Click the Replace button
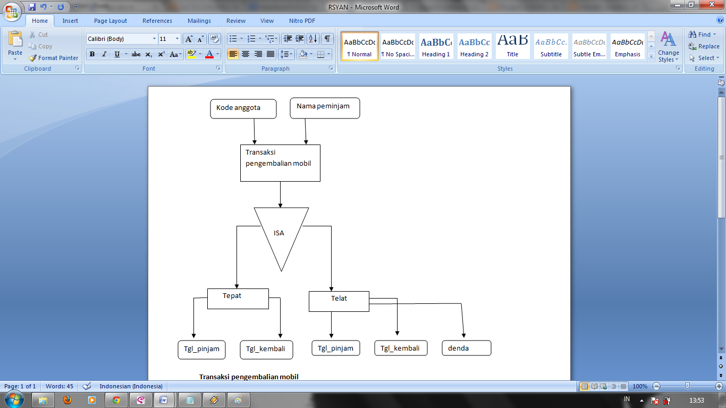The width and height of the screenshot is (726, 408). coord(704,46)
